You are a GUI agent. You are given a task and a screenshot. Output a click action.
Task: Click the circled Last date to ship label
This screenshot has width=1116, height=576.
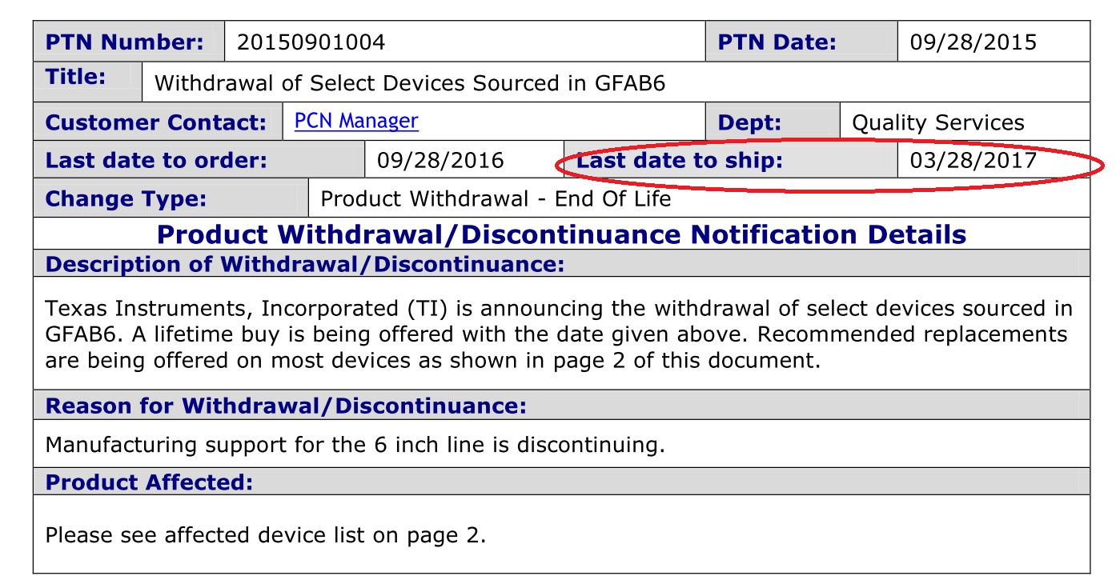click(x=679, y=160)
